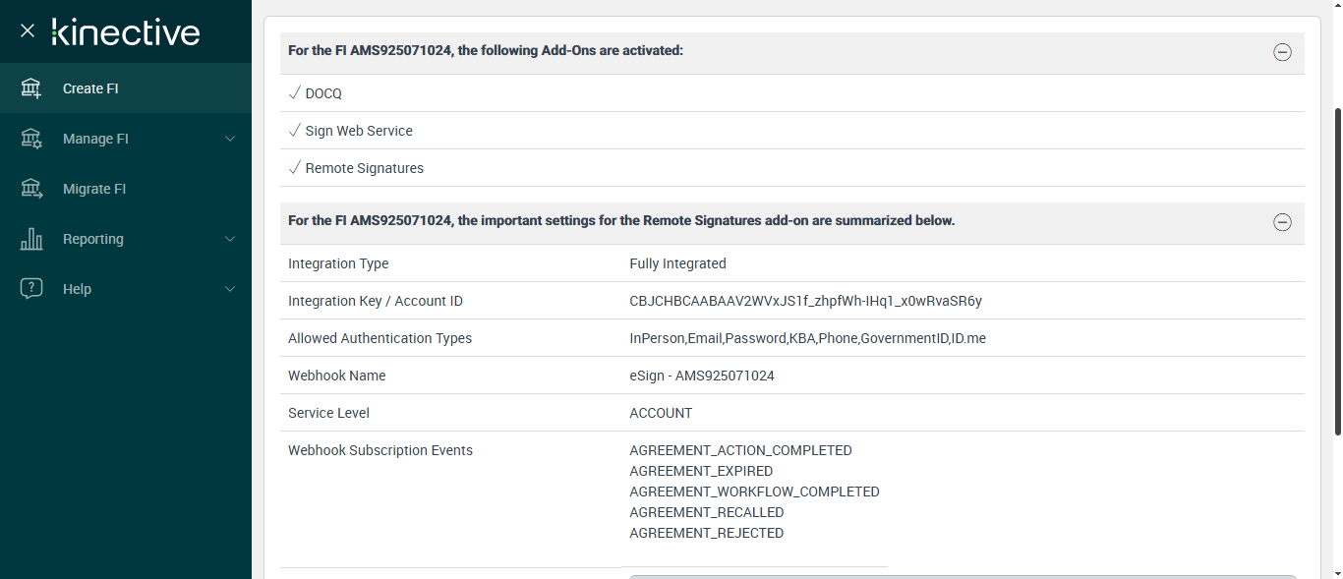This screenshot has width=1343, height=579.
Task: Click the Integration Key value text
Action: pos(805,301)
